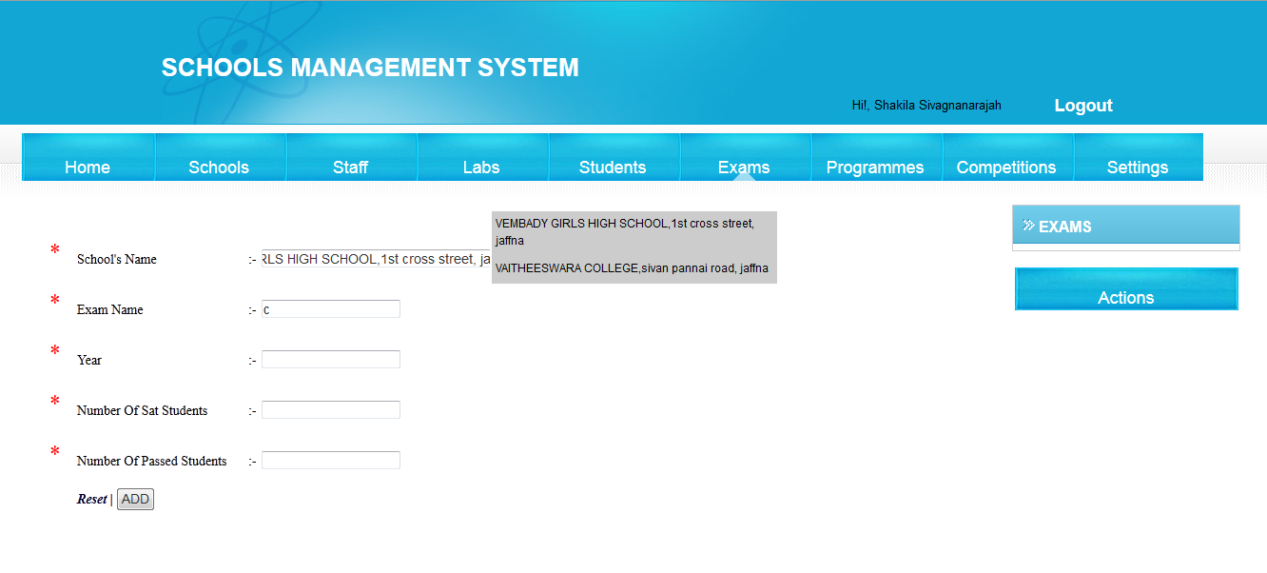Switch to the Schools tab

pyautogui.click(x=220, y=167)
